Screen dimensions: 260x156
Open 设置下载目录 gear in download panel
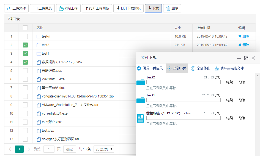click(x=150, y=68)
